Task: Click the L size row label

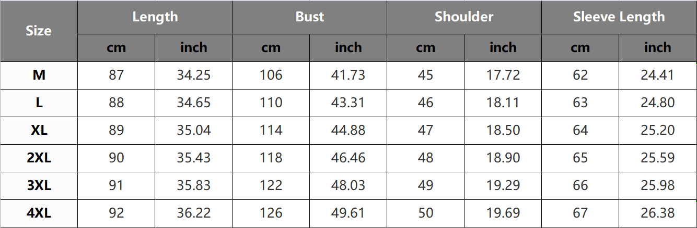Action: pos(39,103)
